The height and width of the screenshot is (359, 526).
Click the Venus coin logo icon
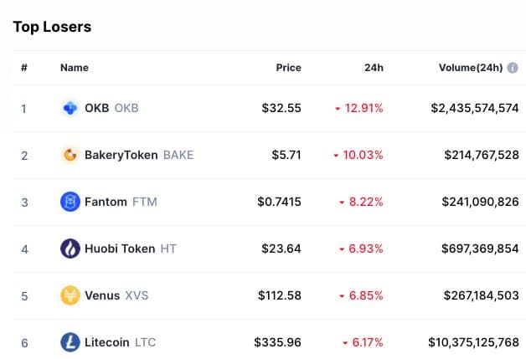[x=70, y=295]
